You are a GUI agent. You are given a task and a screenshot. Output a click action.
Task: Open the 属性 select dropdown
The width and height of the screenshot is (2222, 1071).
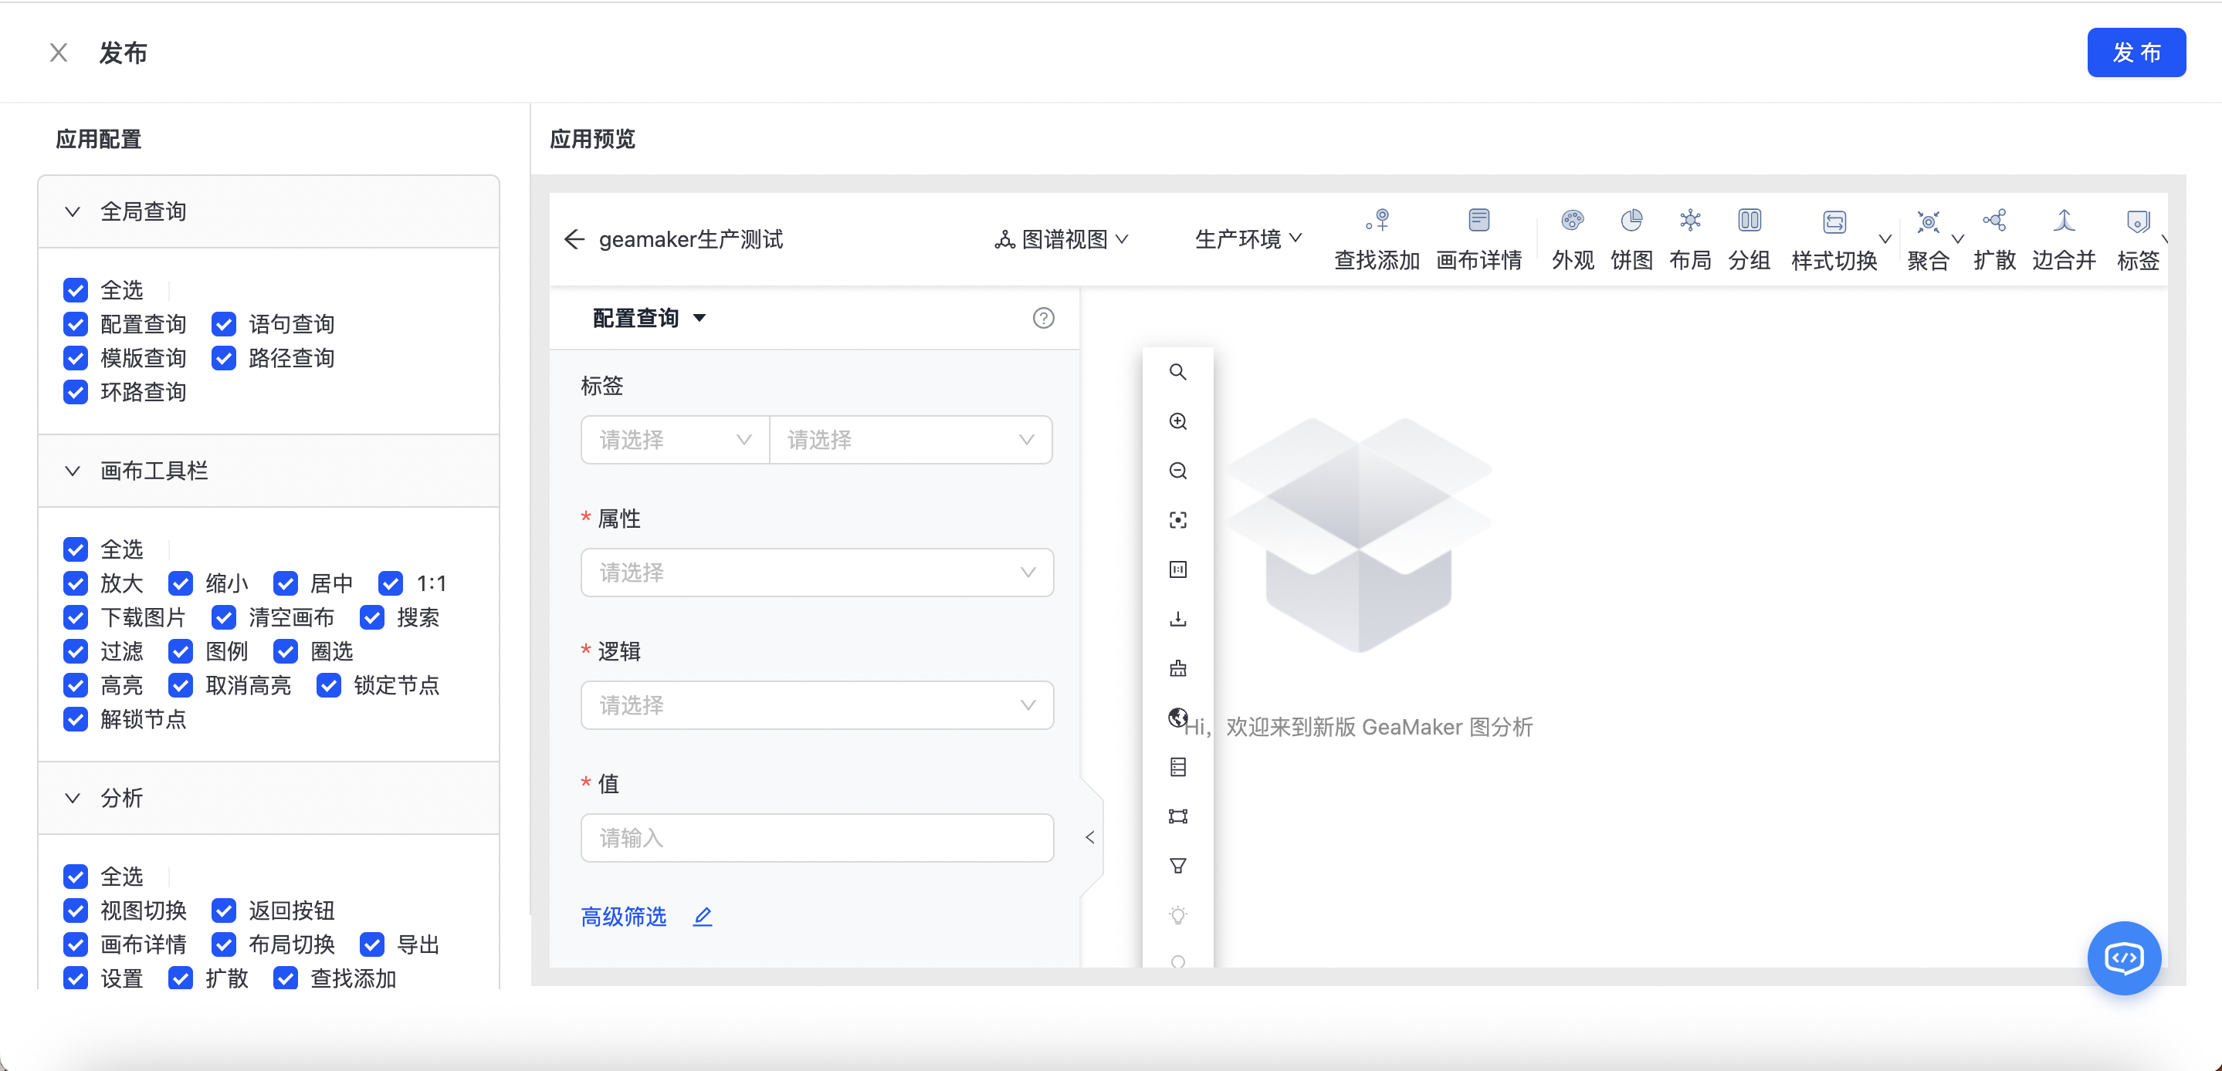click(x=817, y=573)
